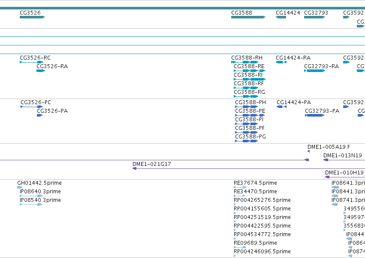
Task: Click the CG3588 gene arrow
Action: (x=248, y=17)
